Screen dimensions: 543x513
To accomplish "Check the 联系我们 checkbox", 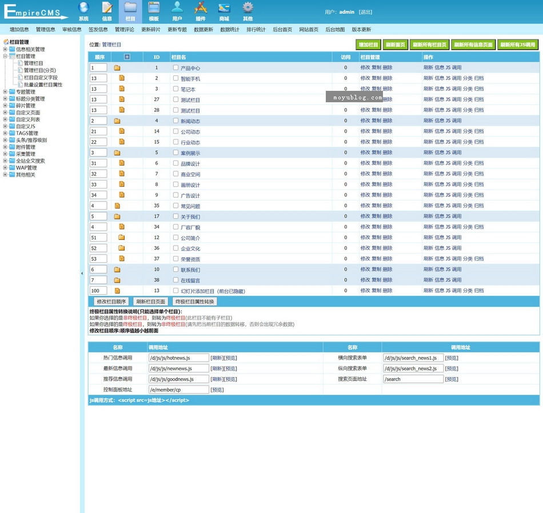I will tap(176, 269).
